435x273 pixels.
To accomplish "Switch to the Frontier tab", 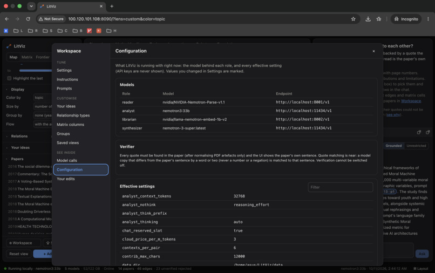I will point(43,57).
